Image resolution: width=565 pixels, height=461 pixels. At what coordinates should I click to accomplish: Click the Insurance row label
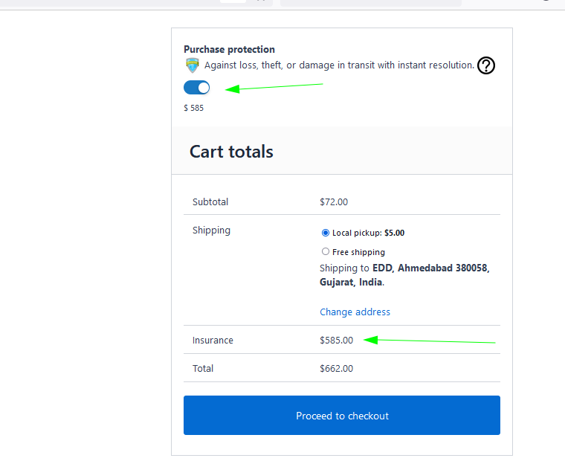[213, 340]
